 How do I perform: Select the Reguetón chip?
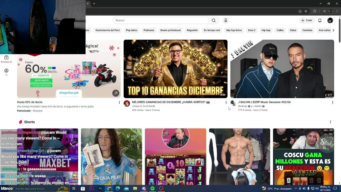coord(192,30)
